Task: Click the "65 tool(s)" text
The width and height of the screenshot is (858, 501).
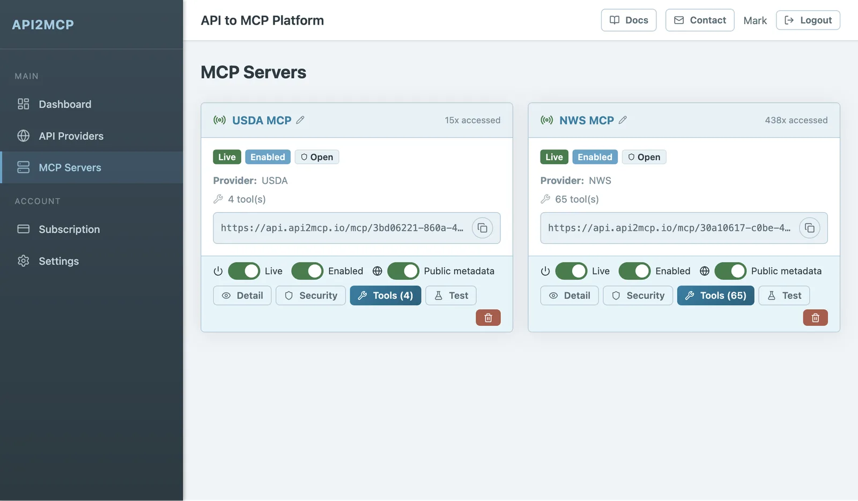Action: [x=577, y=199]
